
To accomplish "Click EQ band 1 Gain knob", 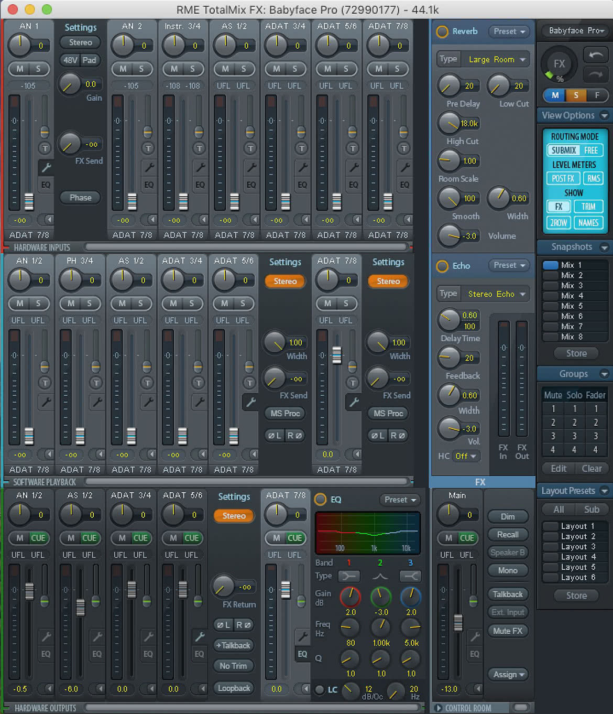I will click(351, 597).
